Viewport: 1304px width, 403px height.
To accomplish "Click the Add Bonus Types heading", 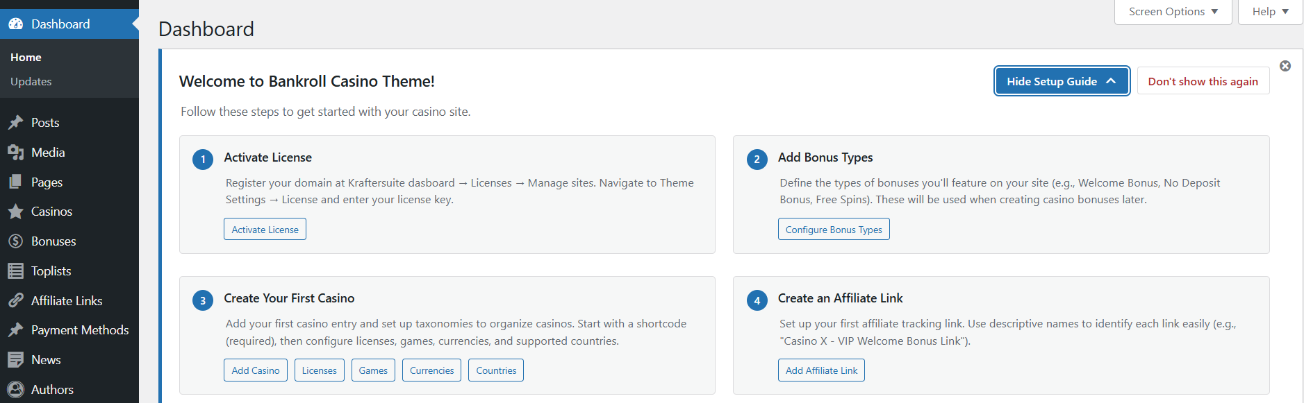I will coord(825,157).
